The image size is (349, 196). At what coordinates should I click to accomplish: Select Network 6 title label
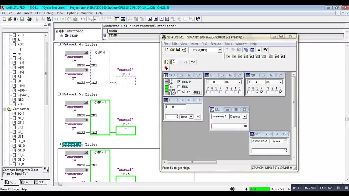(x=72, y=144)
